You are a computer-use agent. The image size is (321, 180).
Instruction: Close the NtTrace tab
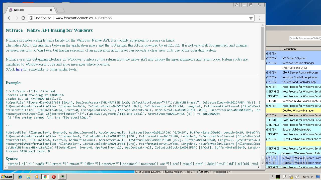tap(51, 10)
